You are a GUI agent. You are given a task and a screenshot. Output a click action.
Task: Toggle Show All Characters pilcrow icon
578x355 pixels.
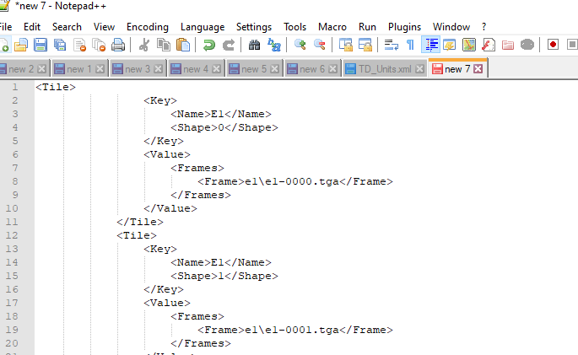click(x=410, y=45)
